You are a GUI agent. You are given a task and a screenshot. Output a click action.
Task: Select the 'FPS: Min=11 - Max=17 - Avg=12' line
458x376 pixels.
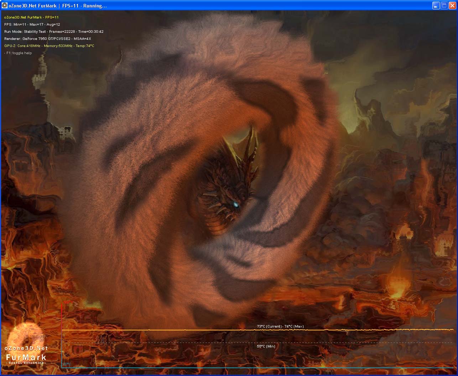click(x=32, y=24)
